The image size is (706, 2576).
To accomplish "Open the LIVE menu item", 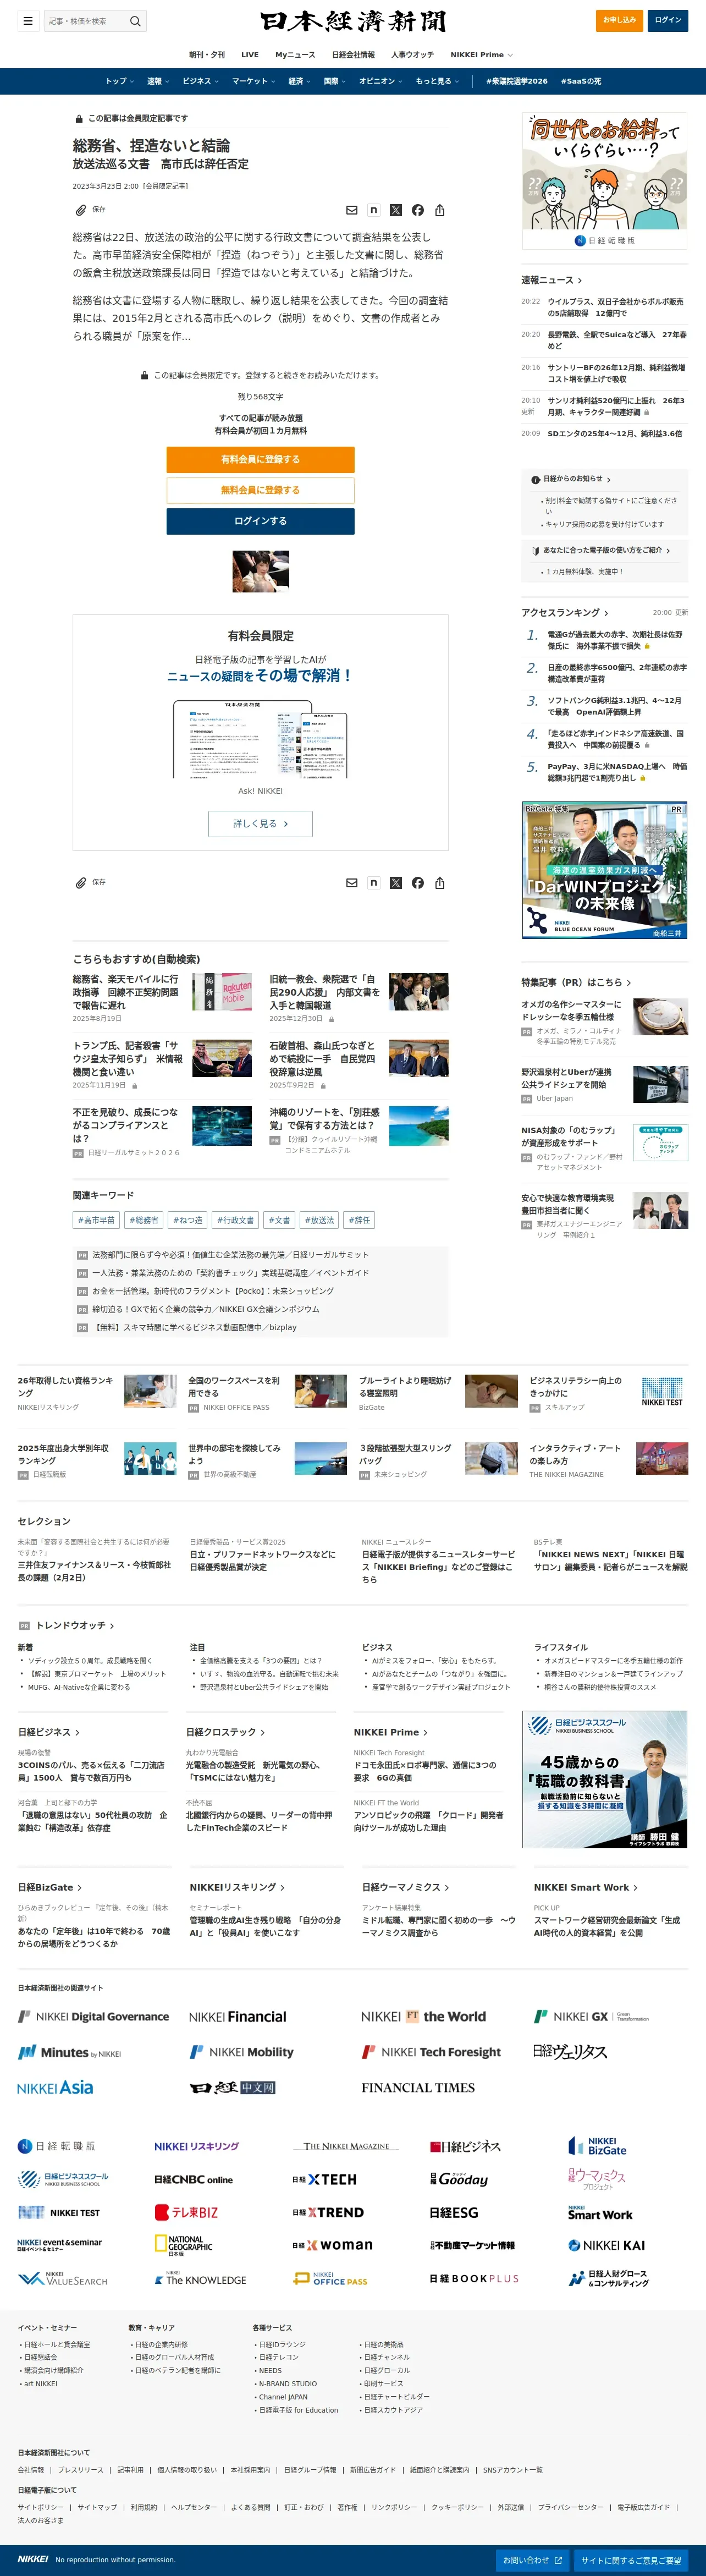I will tap(250, 55).
